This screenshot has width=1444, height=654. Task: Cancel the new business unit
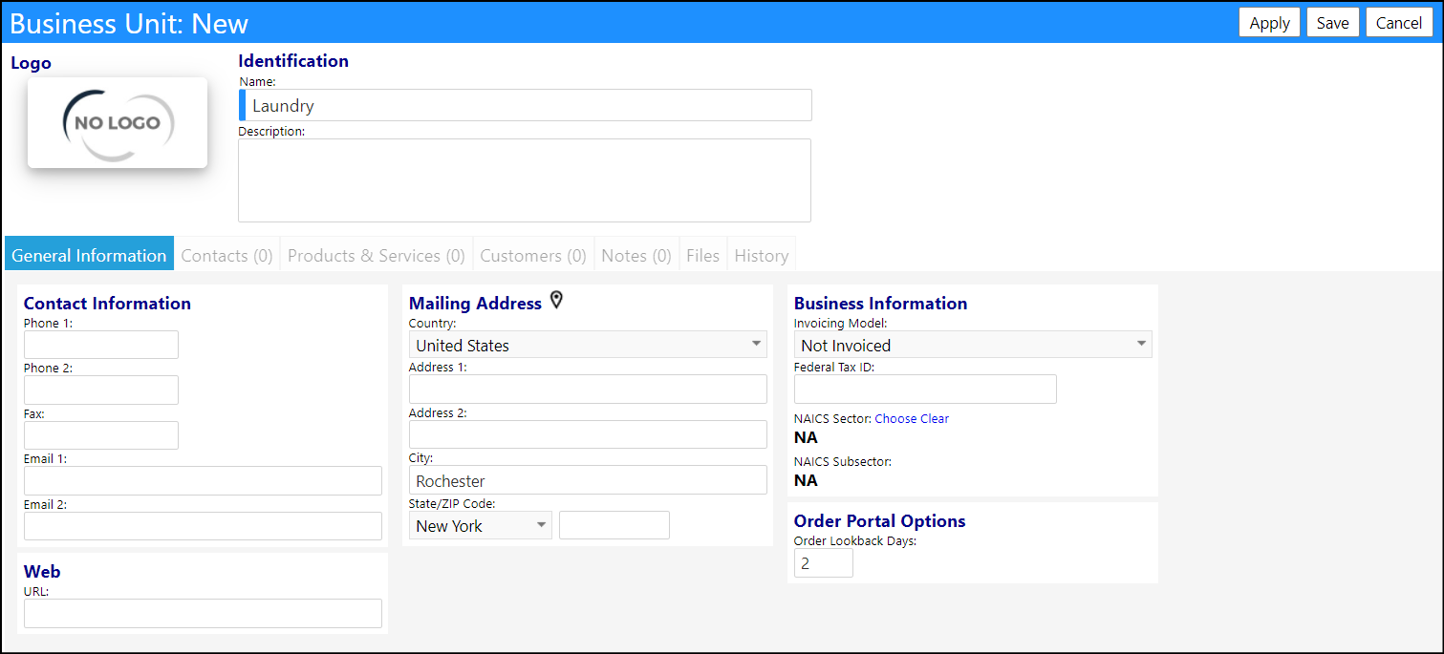(x=1399, y=23)
